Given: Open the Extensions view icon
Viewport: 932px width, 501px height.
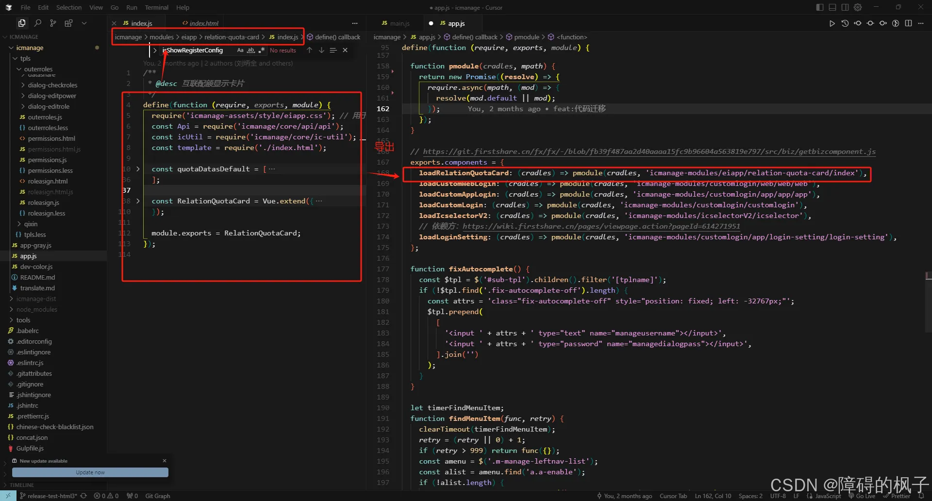Looking at the screenshot, I should click(68, 23).
